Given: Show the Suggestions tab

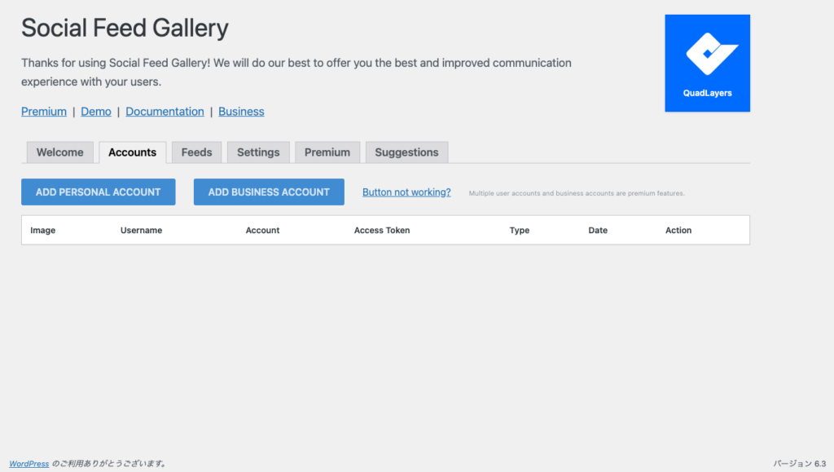Looking at the screenshot, I should pos(406,152).
